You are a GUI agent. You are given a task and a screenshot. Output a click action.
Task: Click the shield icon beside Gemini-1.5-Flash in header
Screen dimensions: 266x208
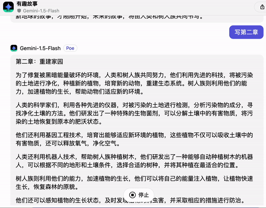19,11
